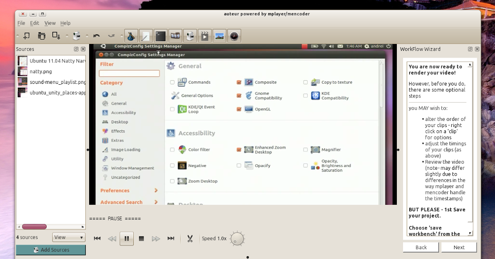The height and width of the screenshot is (259, 495).
Task: Enable Magnifier checkbox
Action: click(x=305, y=150)
